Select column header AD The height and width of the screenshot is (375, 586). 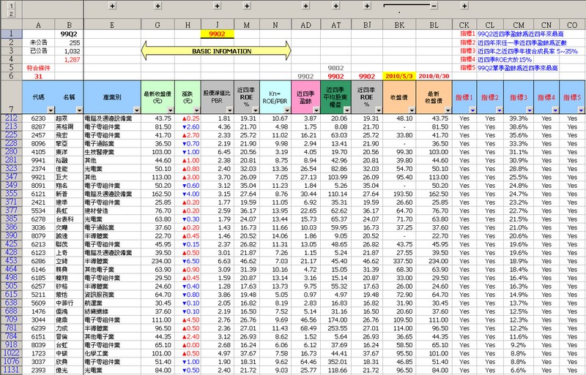tap(305, 25)
